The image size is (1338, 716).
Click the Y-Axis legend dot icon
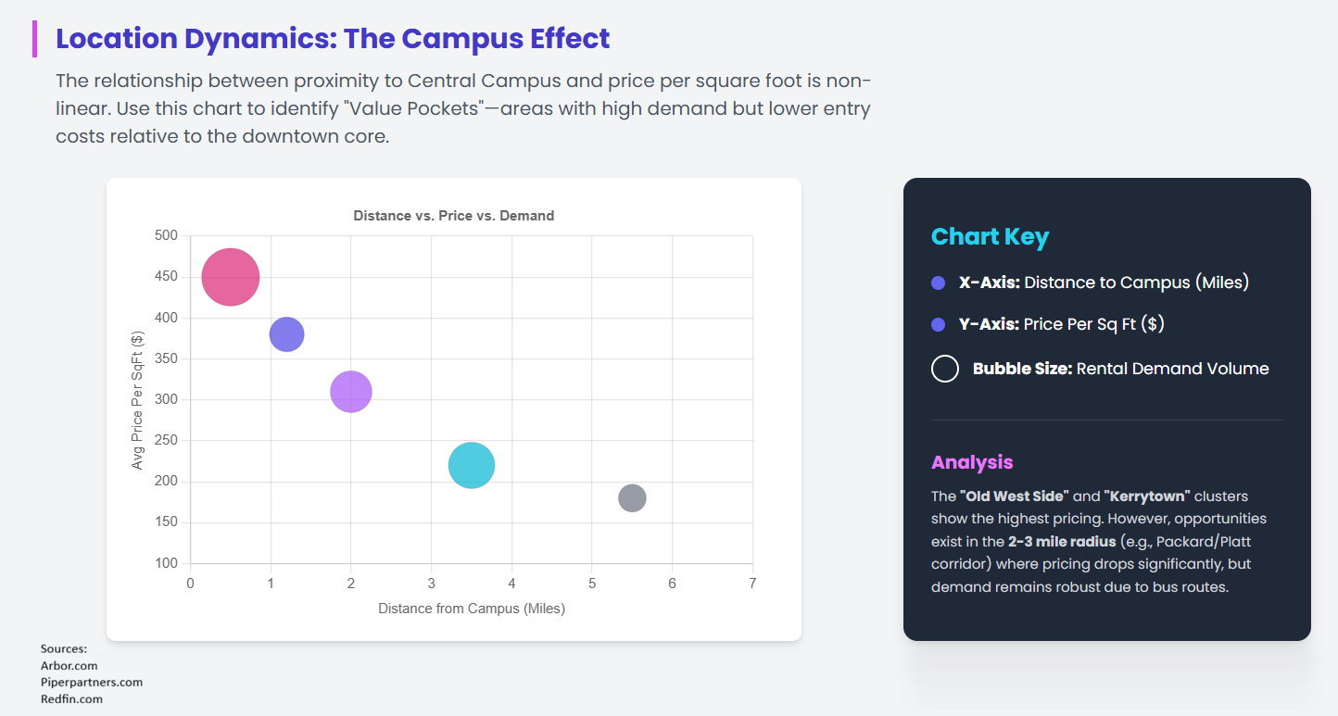click(x=938, y=325)
